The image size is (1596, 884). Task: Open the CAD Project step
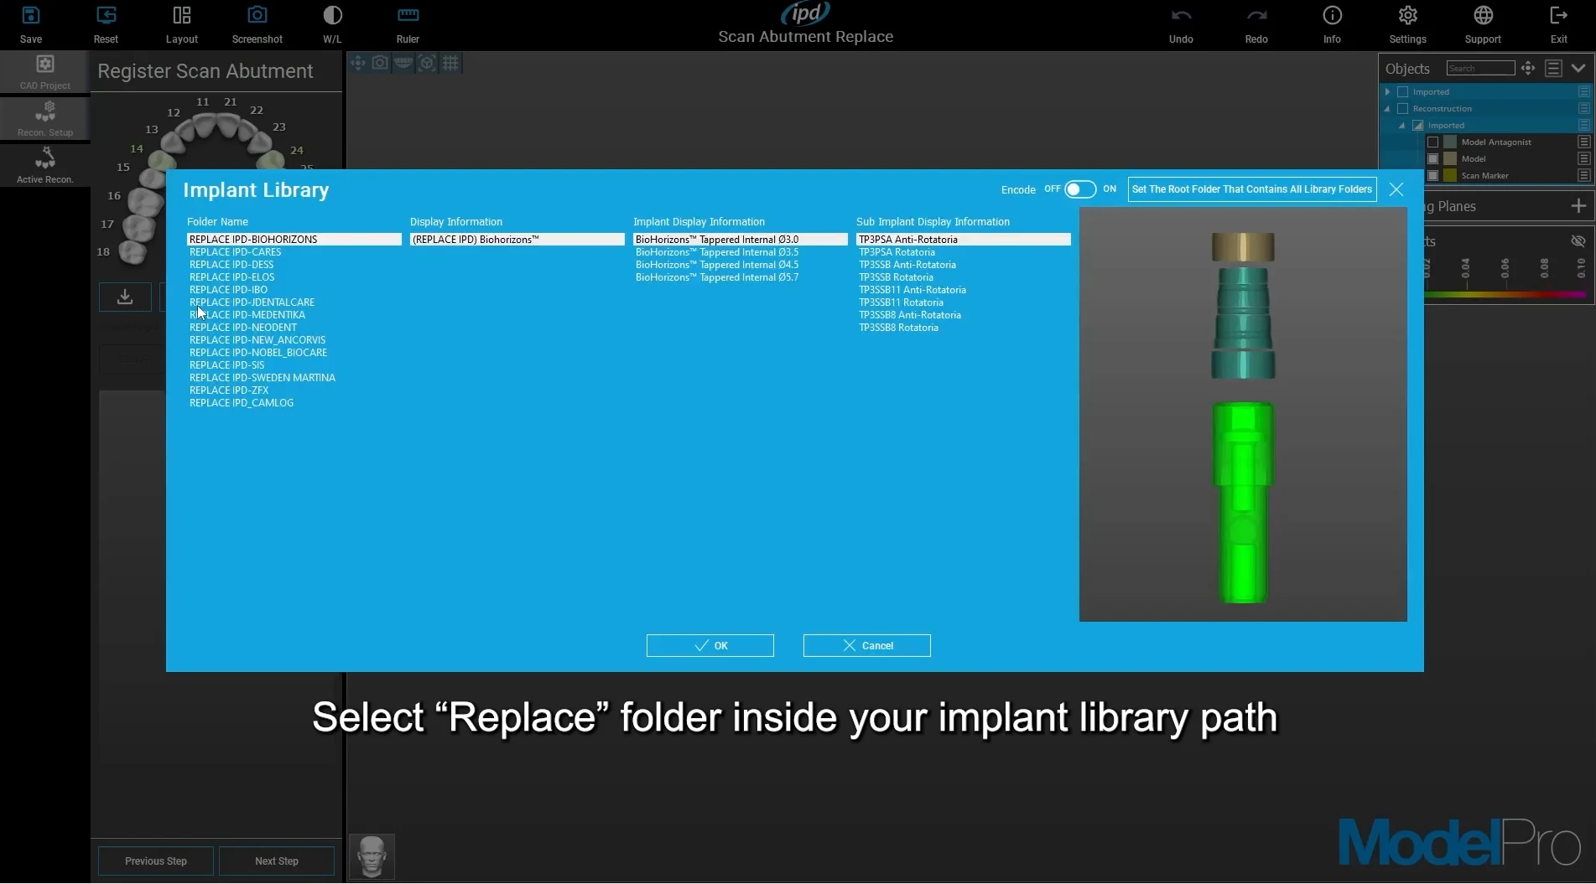pyautogui.click(x=45, y=72)
